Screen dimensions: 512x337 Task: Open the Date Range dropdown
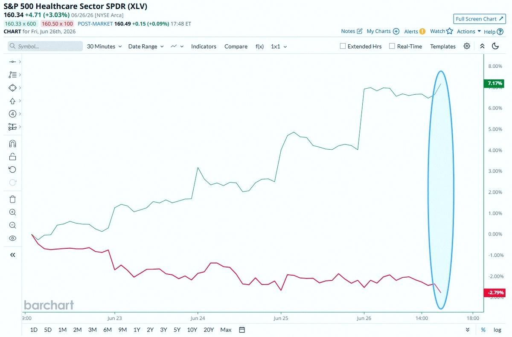[146, 46]
